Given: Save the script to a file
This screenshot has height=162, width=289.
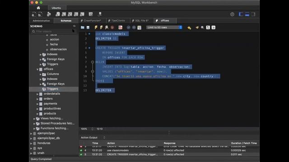Looking at the screenshot, I should [x=88, y=27].
